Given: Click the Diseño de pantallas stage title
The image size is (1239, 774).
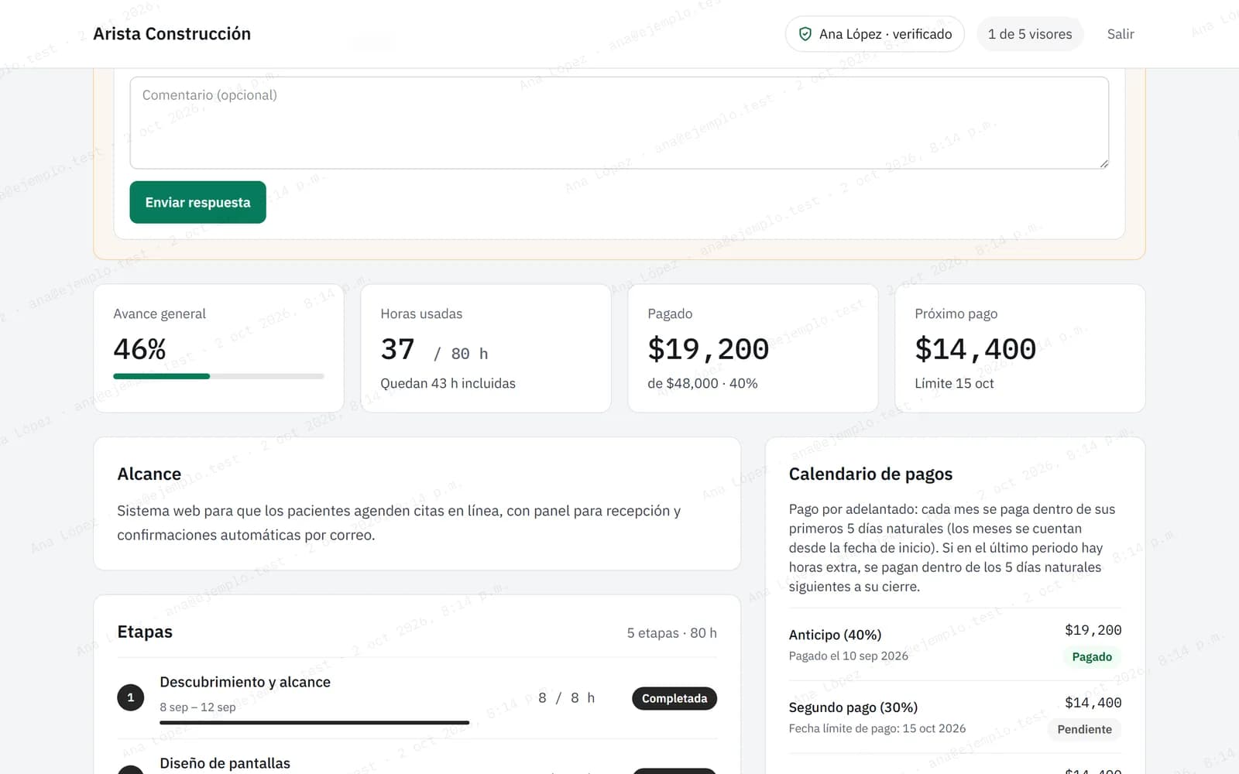Looking at the screenshot, I should pyautogui.click(x=225, y=763).
